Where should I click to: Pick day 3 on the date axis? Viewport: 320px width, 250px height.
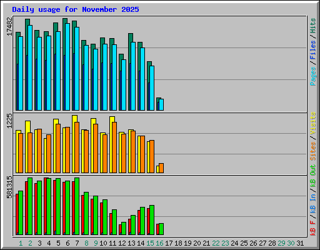39,243
